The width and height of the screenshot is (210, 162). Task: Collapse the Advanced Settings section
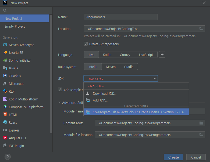(x=60, y=103)
